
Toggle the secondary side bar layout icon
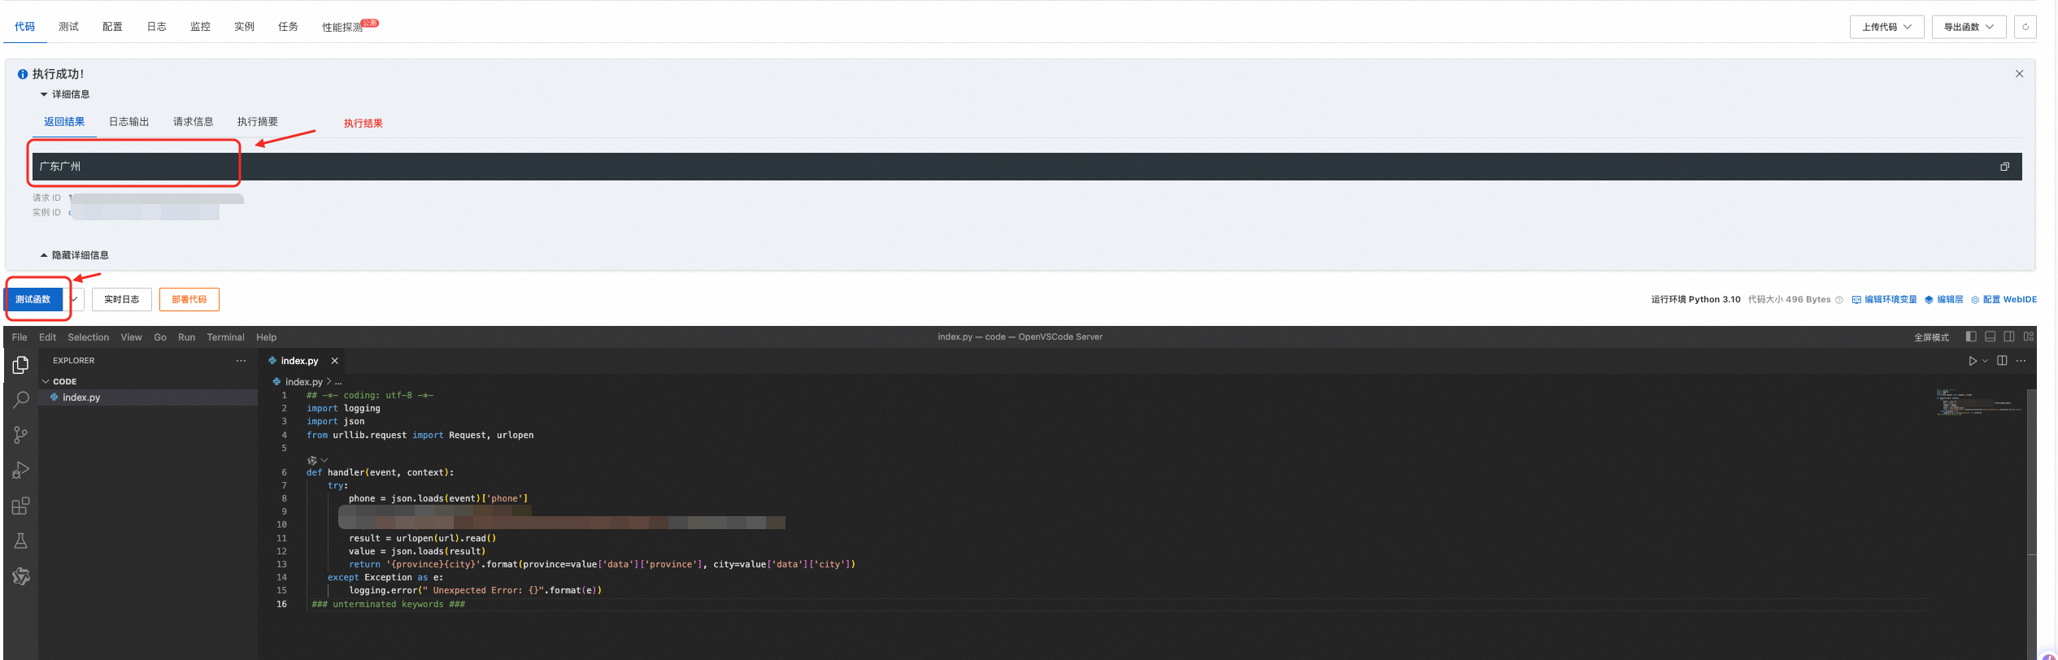click(x=2009, y=337)
